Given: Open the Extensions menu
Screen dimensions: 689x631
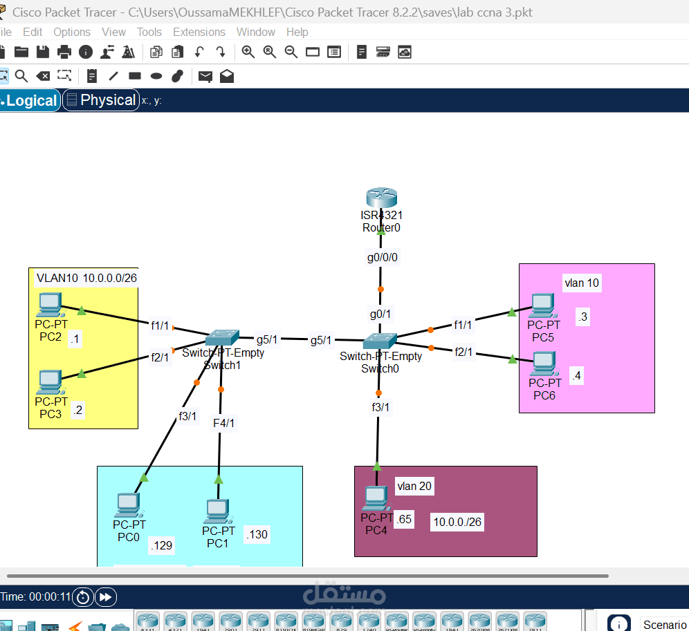Looking at the screenshot, I should [x=199, y=32].
